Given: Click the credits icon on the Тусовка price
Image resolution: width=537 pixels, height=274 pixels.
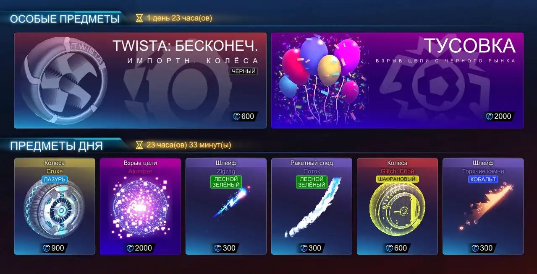Looking at the screenshot, I should (490, 116).
